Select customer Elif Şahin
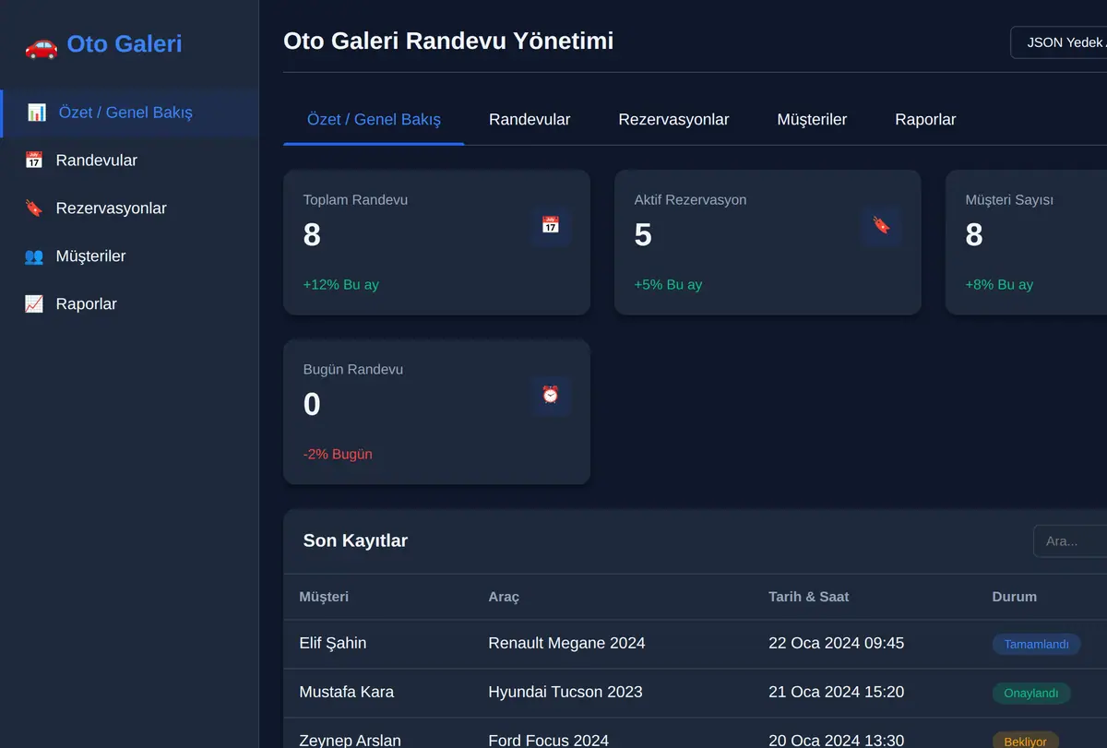The height and width of the screenshot is (748, 1107). 333,643
